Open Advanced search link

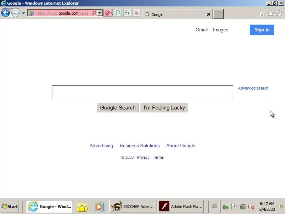click(253, 88)
